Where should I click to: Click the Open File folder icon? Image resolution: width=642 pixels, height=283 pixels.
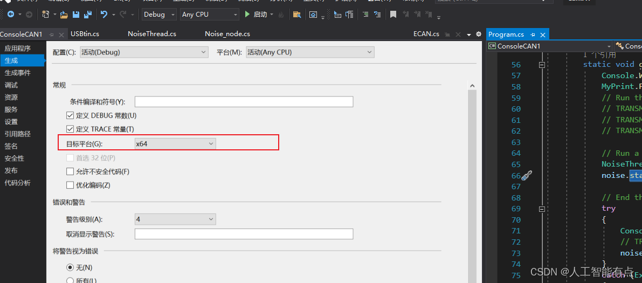[64, 15]
